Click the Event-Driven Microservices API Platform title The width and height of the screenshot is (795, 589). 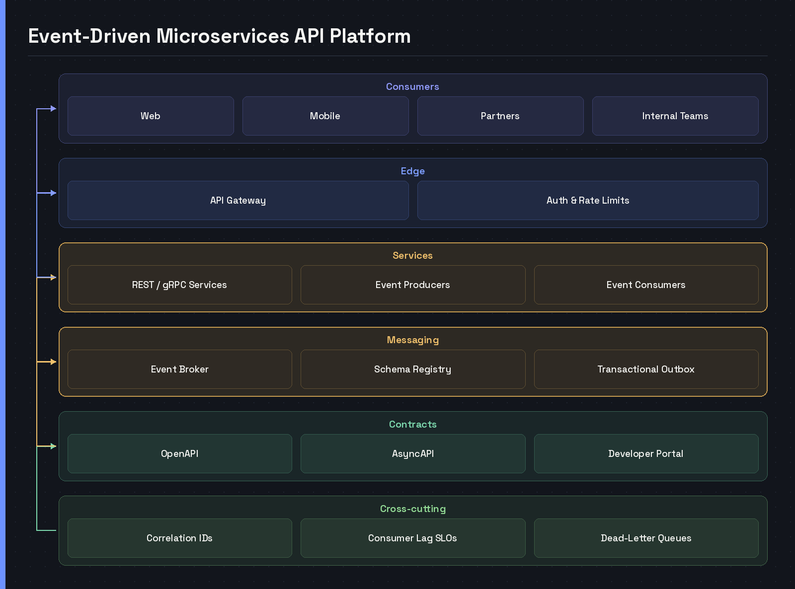[x=219, y=36]
